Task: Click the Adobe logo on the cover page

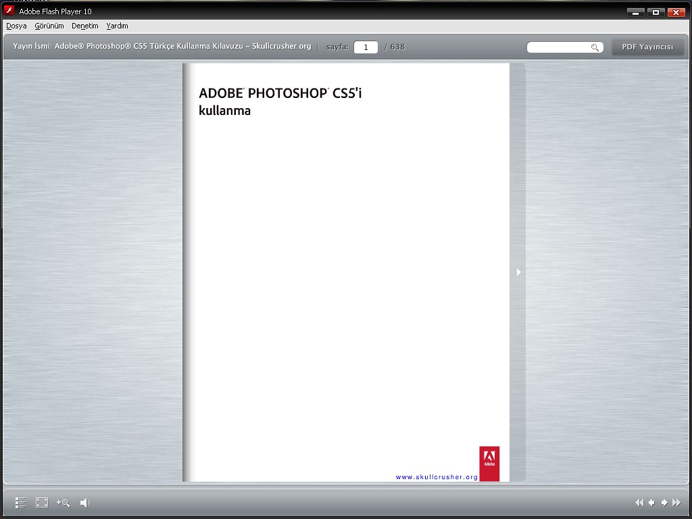Action: [x=489, y=464]
